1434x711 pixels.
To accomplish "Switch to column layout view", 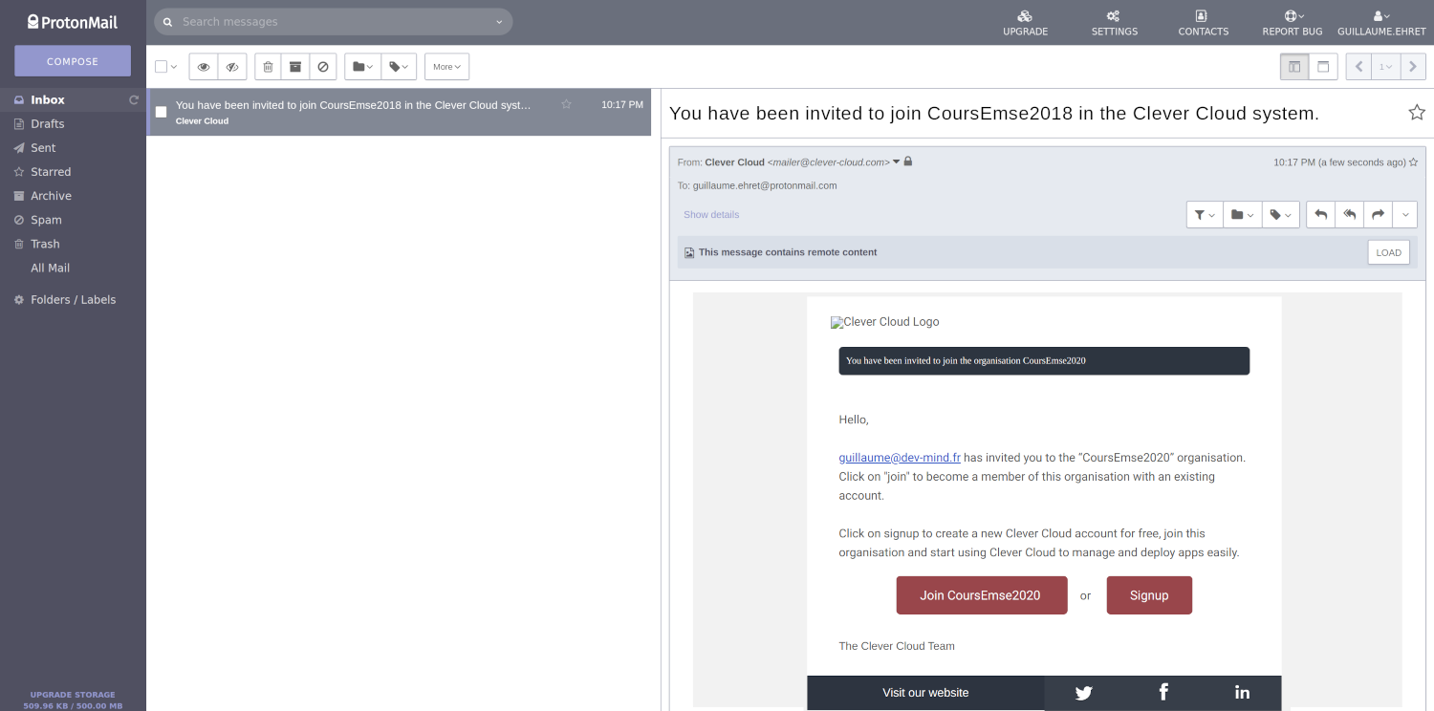I will coord(1294,67).
